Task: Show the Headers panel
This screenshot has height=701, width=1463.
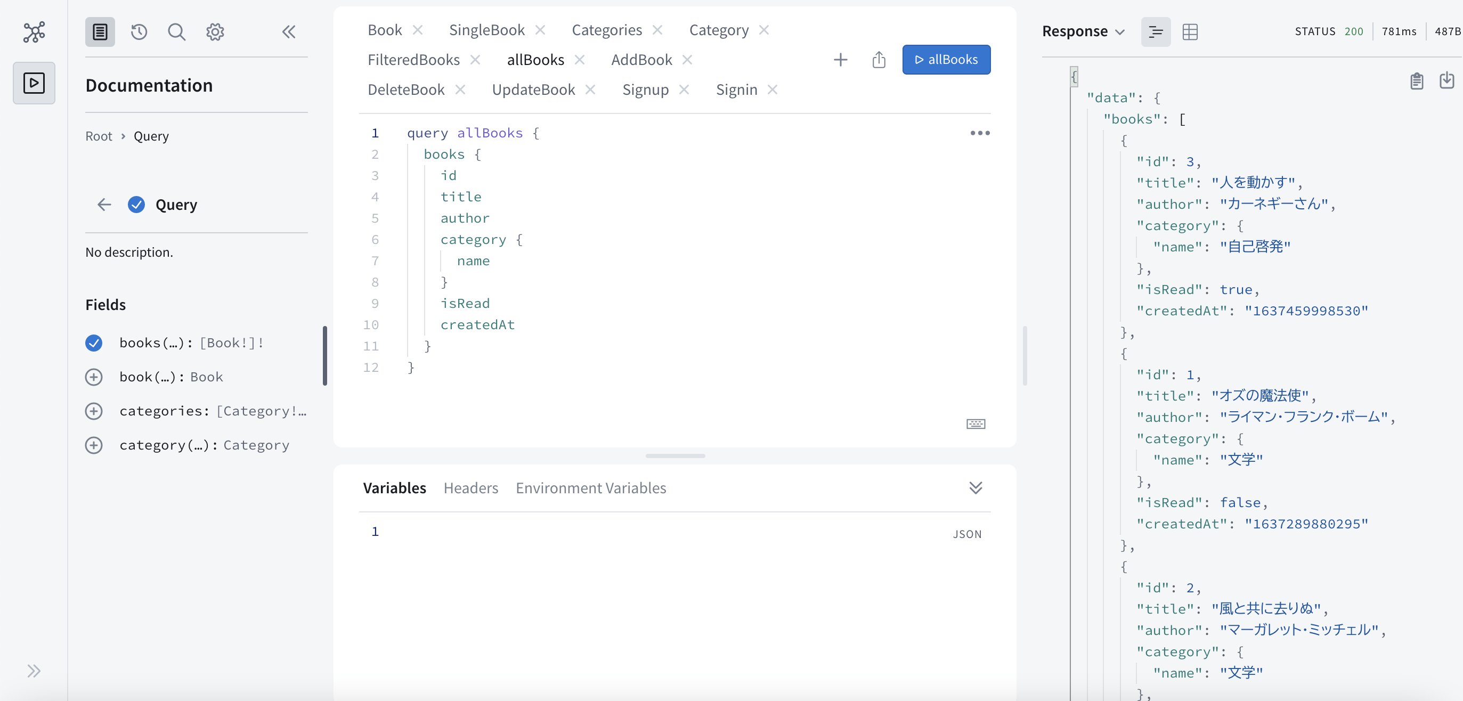Action: [x=471, y=487]
